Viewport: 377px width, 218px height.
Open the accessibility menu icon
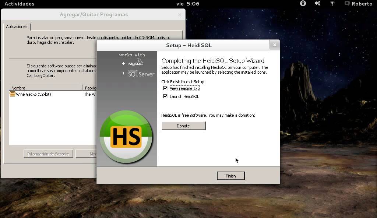coord(303,3)
